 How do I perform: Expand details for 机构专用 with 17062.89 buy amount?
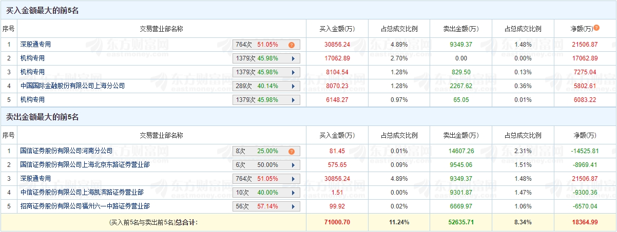(x=293, y=59)
